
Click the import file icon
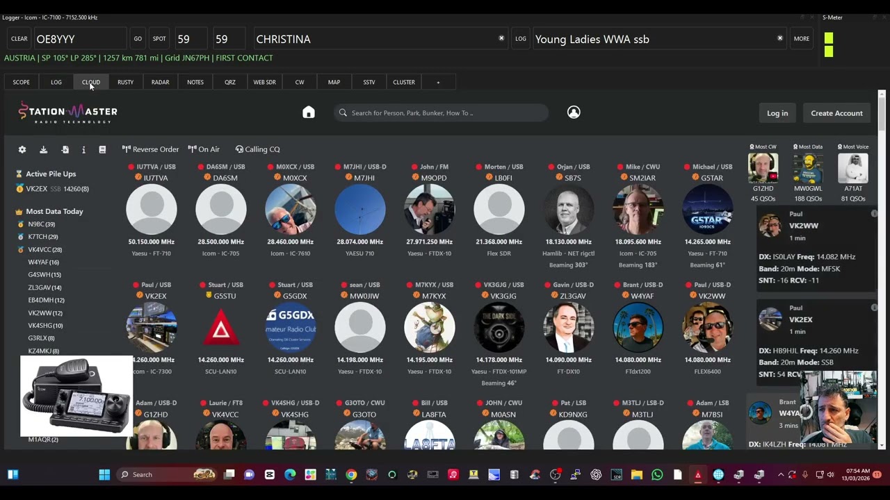pyautogui.click(x=65, y=149)
